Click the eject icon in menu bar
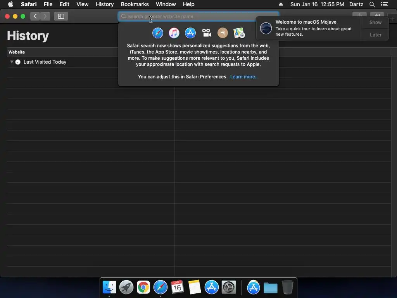Image resolution: width=397 pixels, height=298 pixels. [281, 4]
